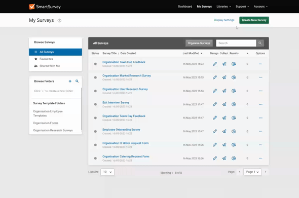
Task: Sort by Last Modified column
Action: point(193,53)
